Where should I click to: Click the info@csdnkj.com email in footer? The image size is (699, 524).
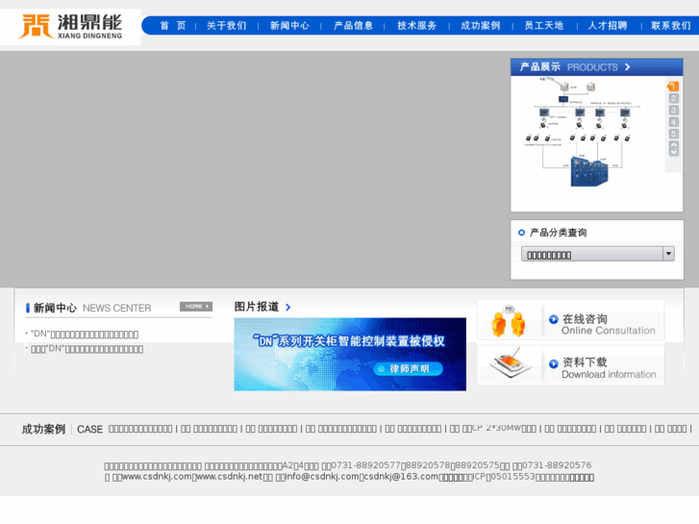322,477
